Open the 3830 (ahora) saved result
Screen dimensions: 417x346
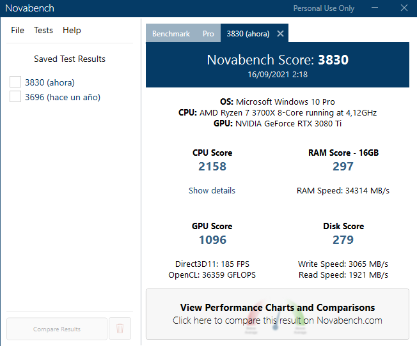[x=50, y=82]
